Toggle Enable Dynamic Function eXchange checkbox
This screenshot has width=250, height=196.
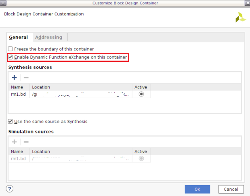[x=11, y=57]
